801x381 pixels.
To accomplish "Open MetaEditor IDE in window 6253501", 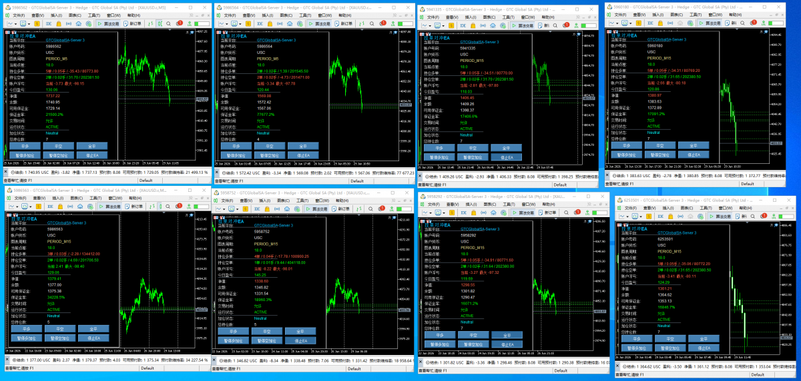I will click(x=661, y=216).
